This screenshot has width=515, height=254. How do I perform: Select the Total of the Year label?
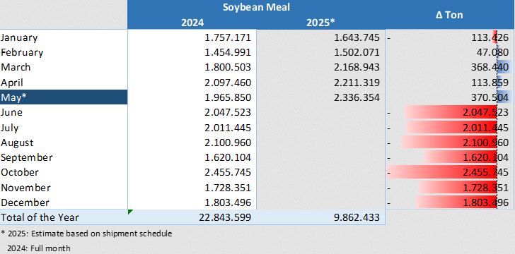[x=40, y=217]
